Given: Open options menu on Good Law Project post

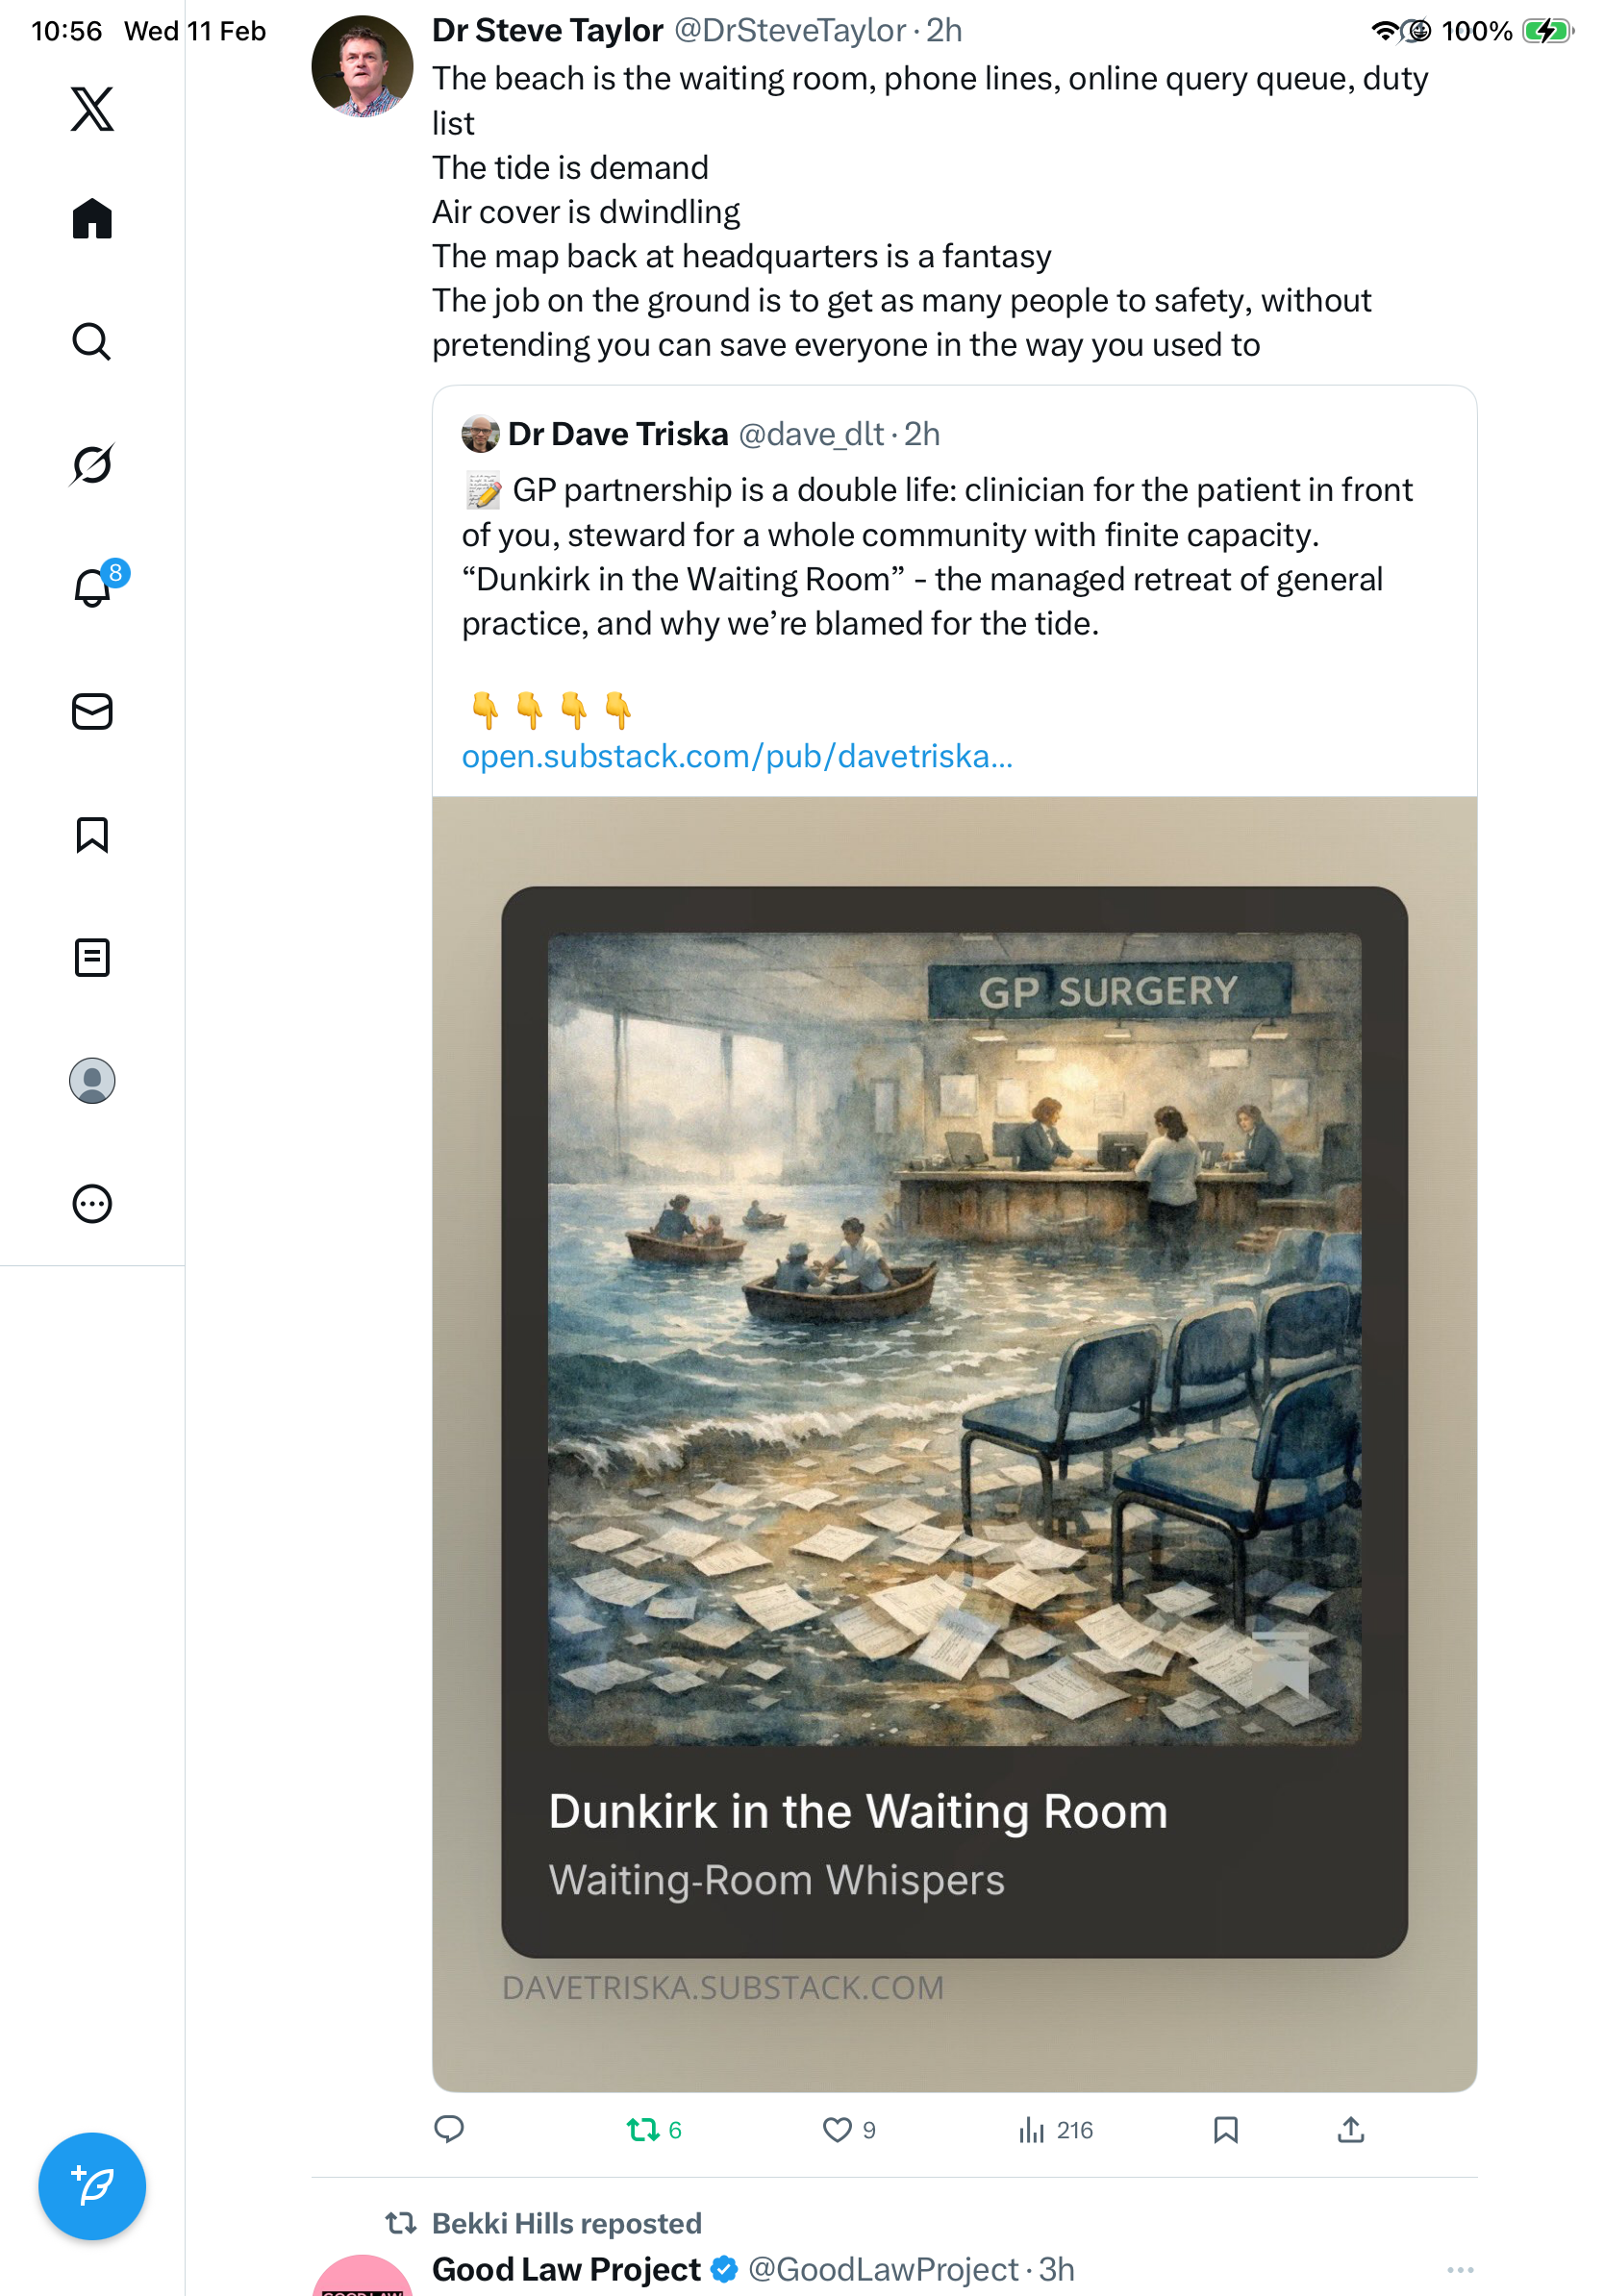Looking at the screenshot, I should point(1460,2268).
